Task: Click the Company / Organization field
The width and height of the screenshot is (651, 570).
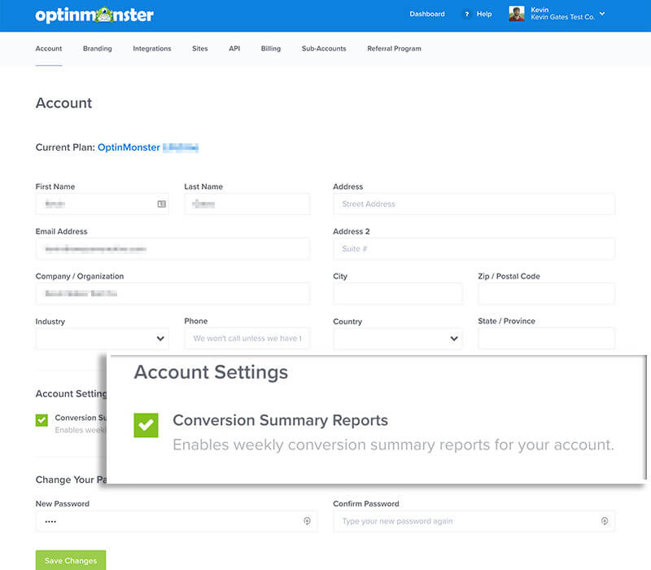Action: coord(173,294)
